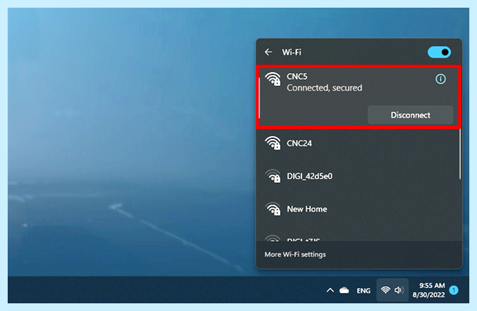Click the CNC24 Wi-Fi signal icon

[x=273, y=143]
